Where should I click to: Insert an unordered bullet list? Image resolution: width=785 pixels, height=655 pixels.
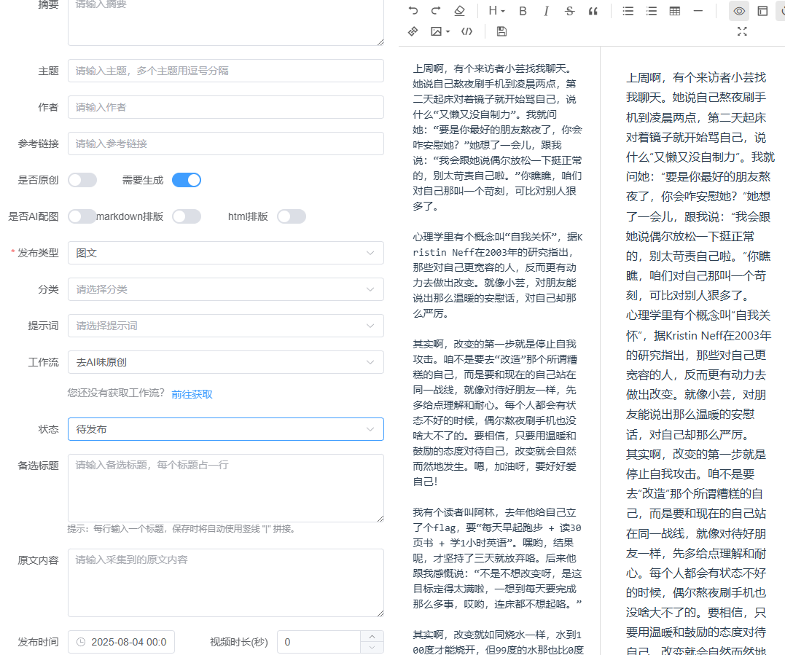[628, 10]
